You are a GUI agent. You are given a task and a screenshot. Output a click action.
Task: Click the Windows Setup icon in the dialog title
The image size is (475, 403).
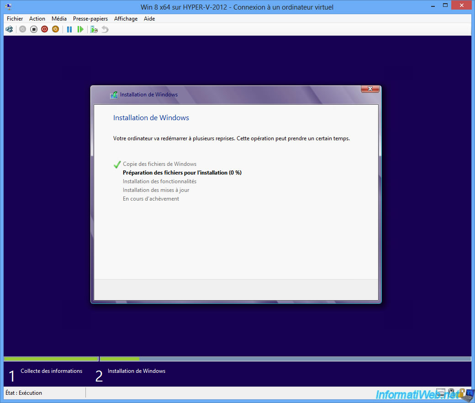[114, 95]
